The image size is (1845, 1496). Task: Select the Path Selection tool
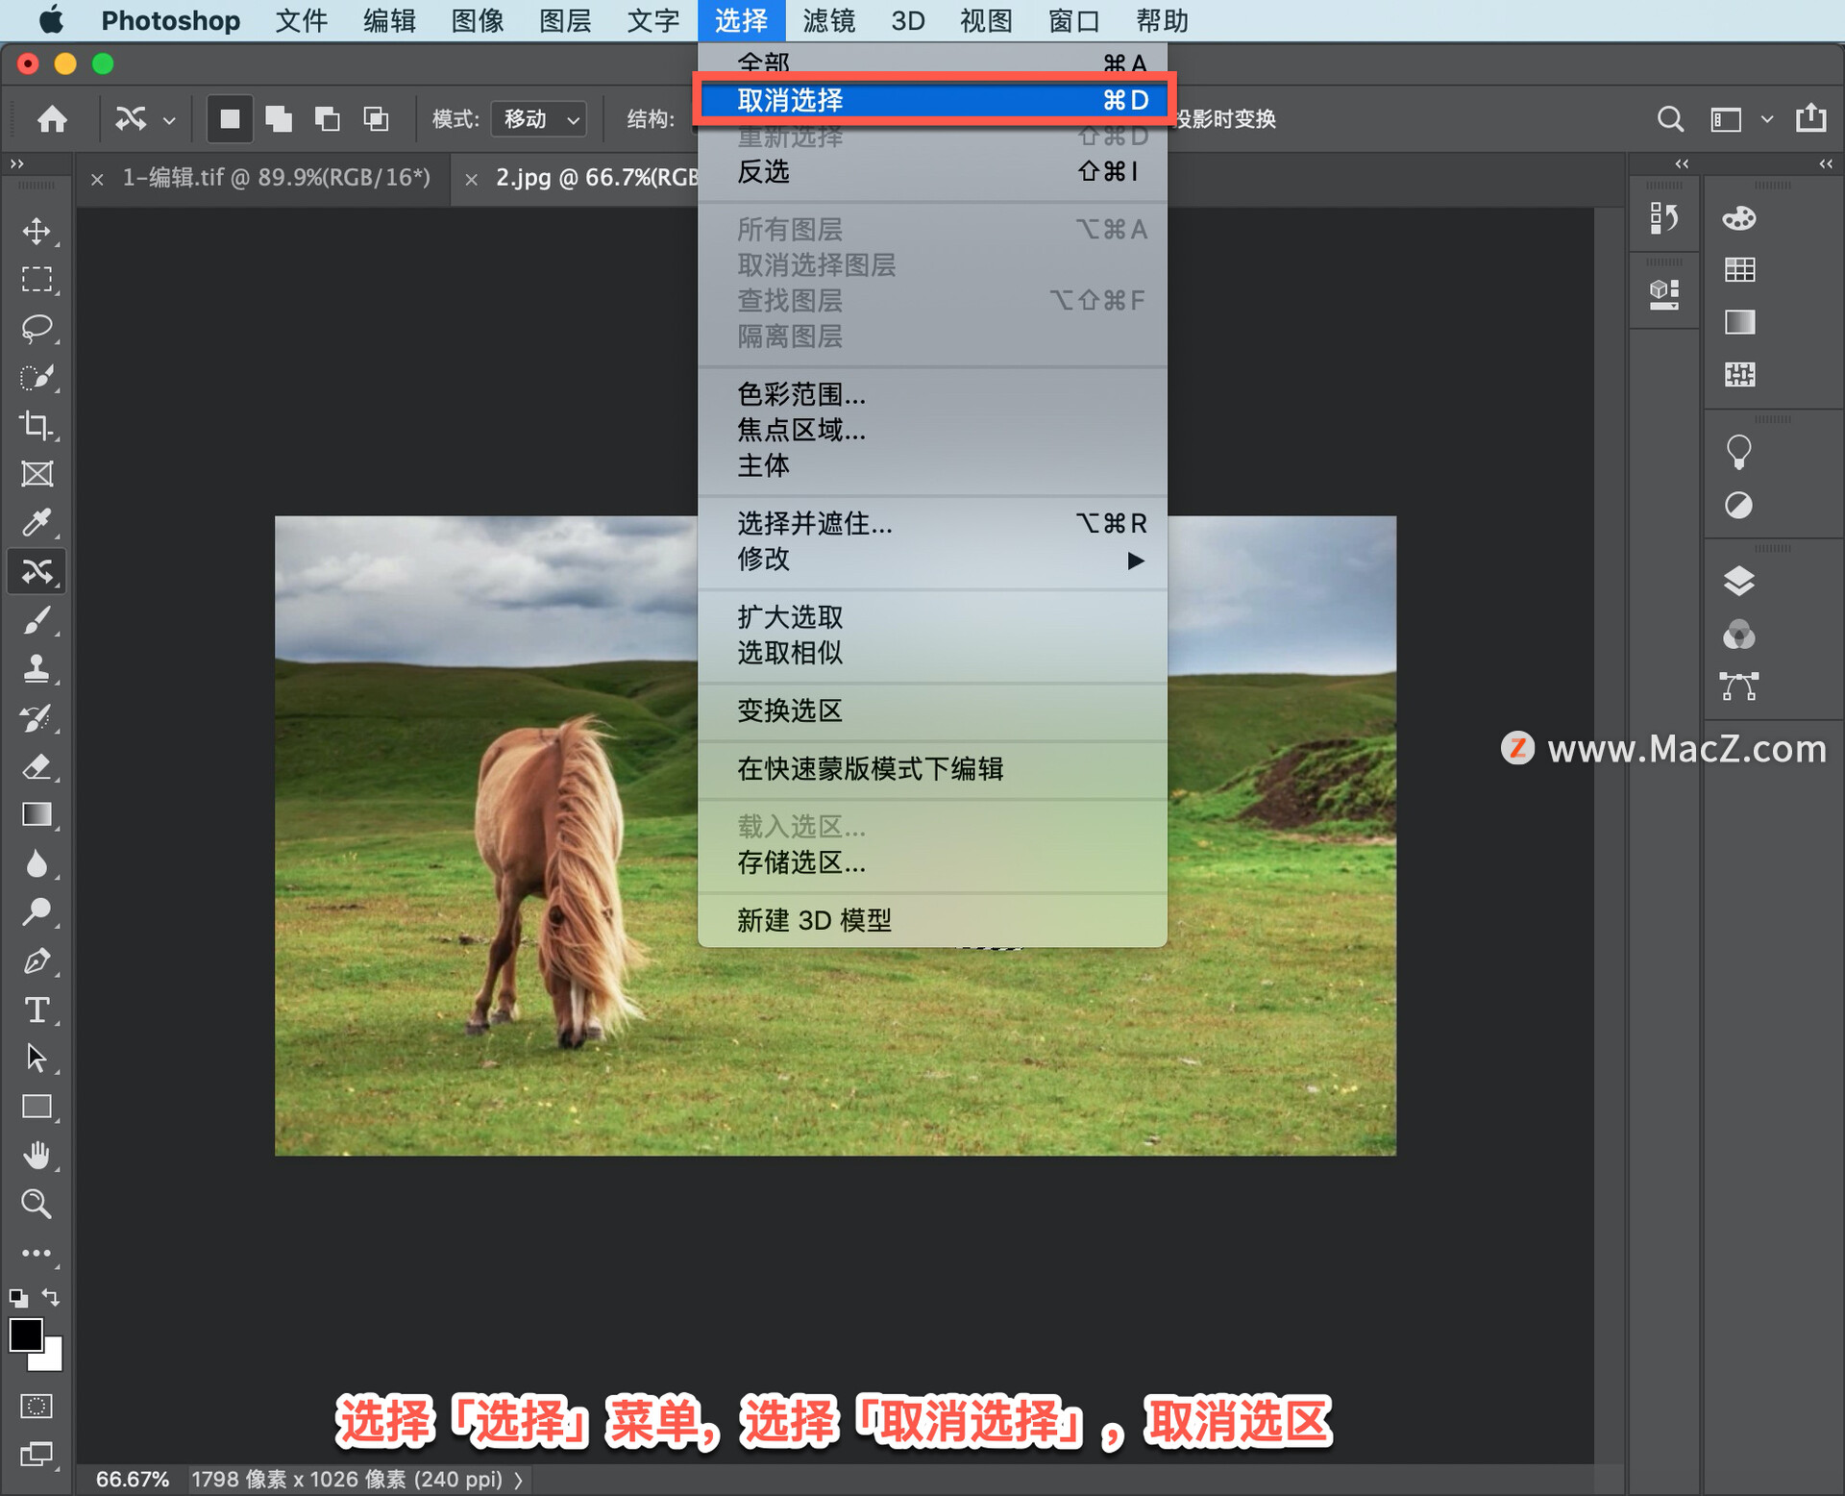tap(37, 1059)
